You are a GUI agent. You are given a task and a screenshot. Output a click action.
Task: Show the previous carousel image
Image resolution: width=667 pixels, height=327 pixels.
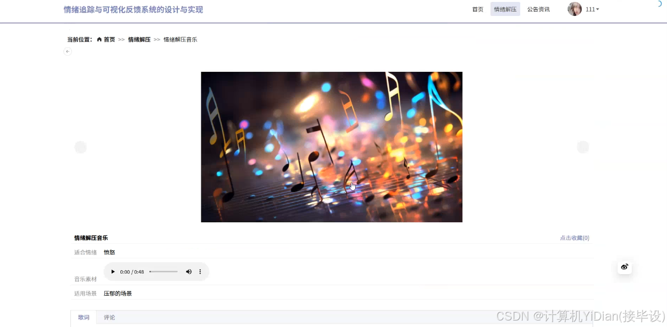click(80, 147)
